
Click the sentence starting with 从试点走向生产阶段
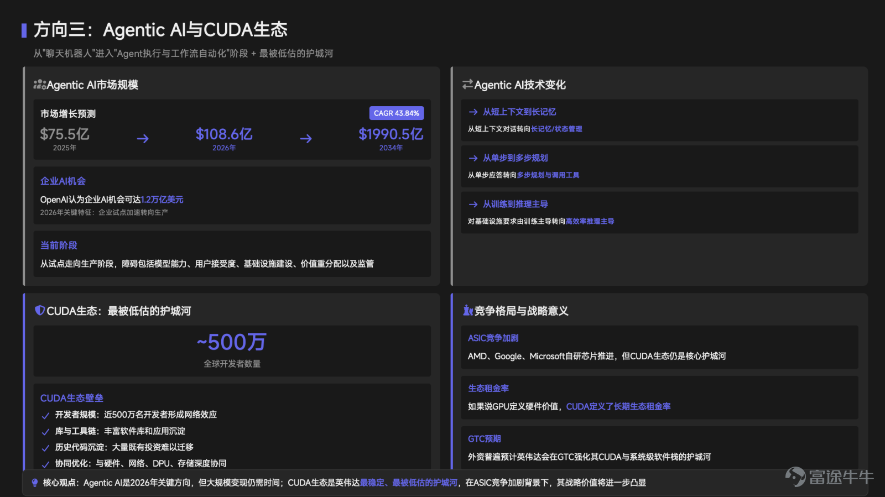pos(207,264)
